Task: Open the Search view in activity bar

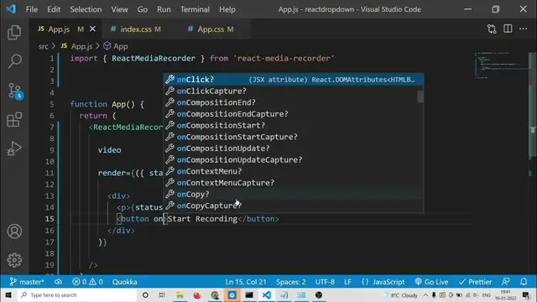Action: pos(14,61)
